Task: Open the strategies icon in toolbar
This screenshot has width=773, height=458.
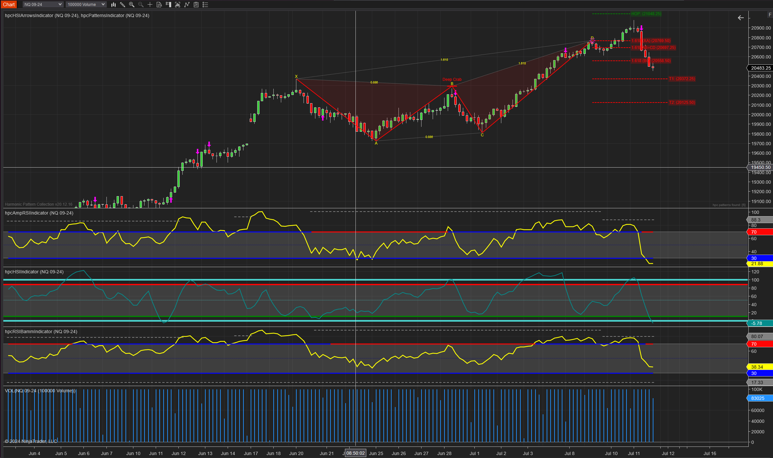Action: click(187, 5)
